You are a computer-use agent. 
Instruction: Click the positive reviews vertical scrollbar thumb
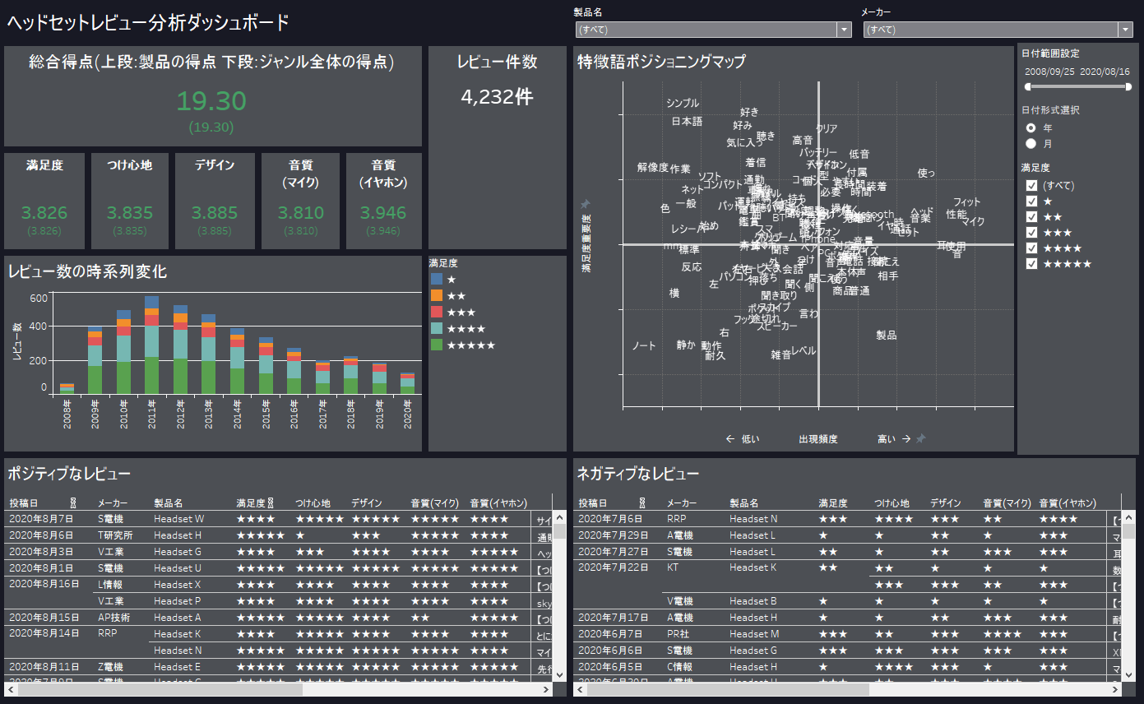(559, 531)
